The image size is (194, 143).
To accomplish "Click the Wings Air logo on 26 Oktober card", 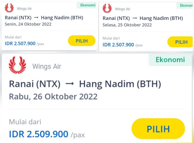I will pos(17,66).
